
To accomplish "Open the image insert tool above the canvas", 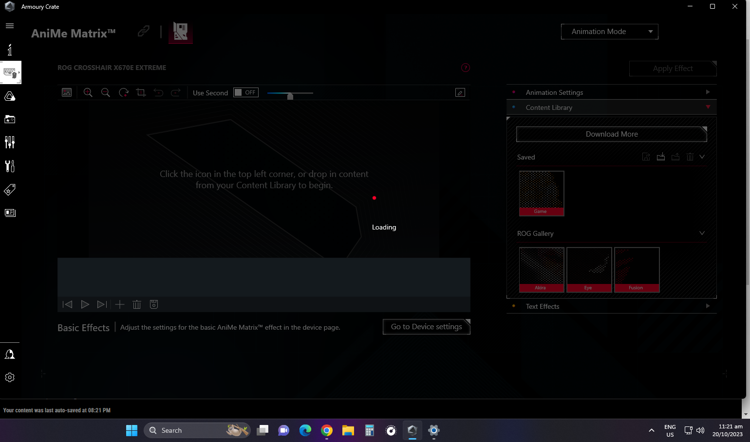I will click(67, 92).
